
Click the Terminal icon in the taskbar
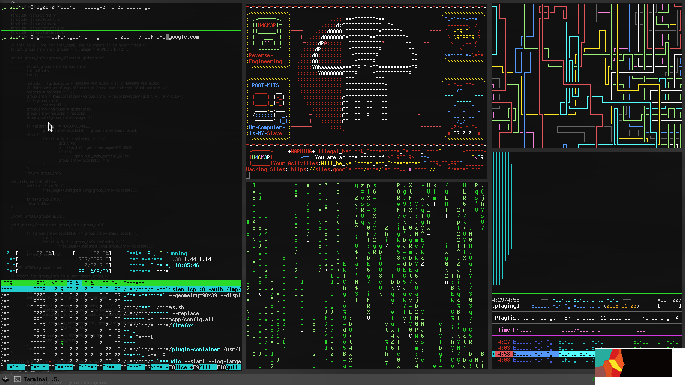click(x=17, y=379)
